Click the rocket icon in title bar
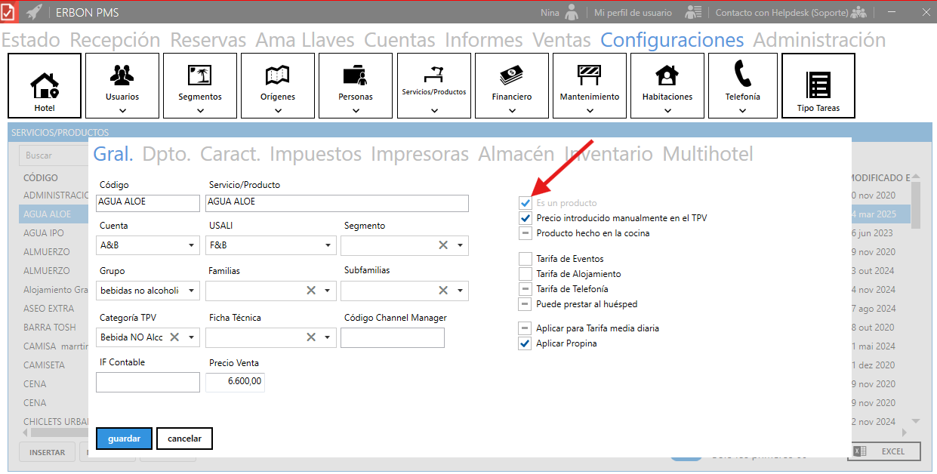The image size is (937, 474). pos(34,12)
